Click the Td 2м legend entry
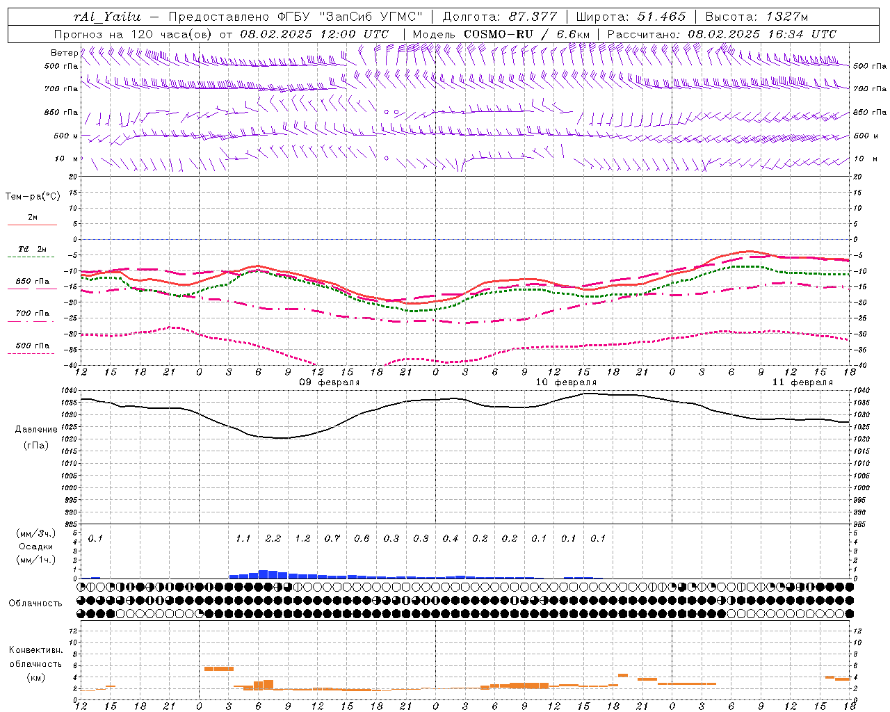The width and height of the screenshot is (890, 712). (x=32, y=249)
